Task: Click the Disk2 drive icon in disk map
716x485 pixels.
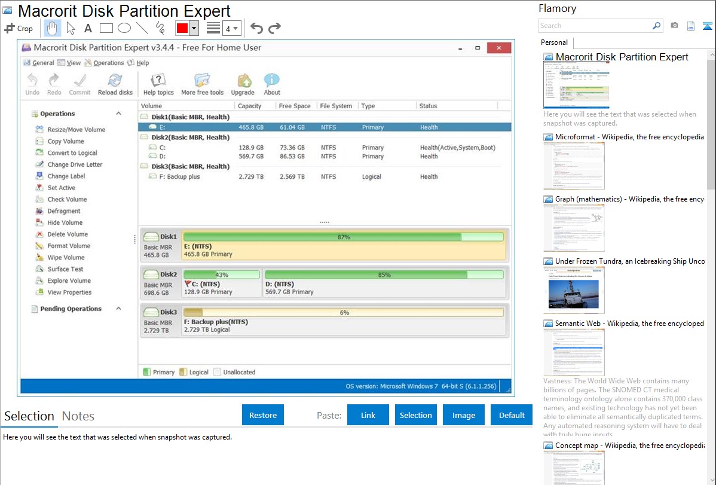Action: point(151,274)
